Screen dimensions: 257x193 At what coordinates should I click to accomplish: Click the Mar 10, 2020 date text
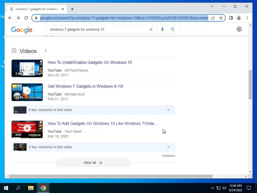[58, 136]
